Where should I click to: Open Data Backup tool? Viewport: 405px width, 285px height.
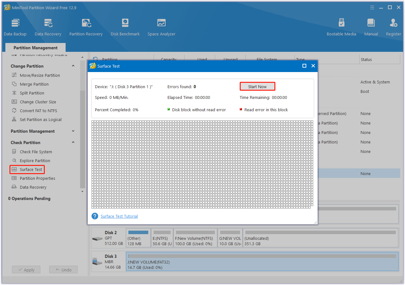(15, 27)
